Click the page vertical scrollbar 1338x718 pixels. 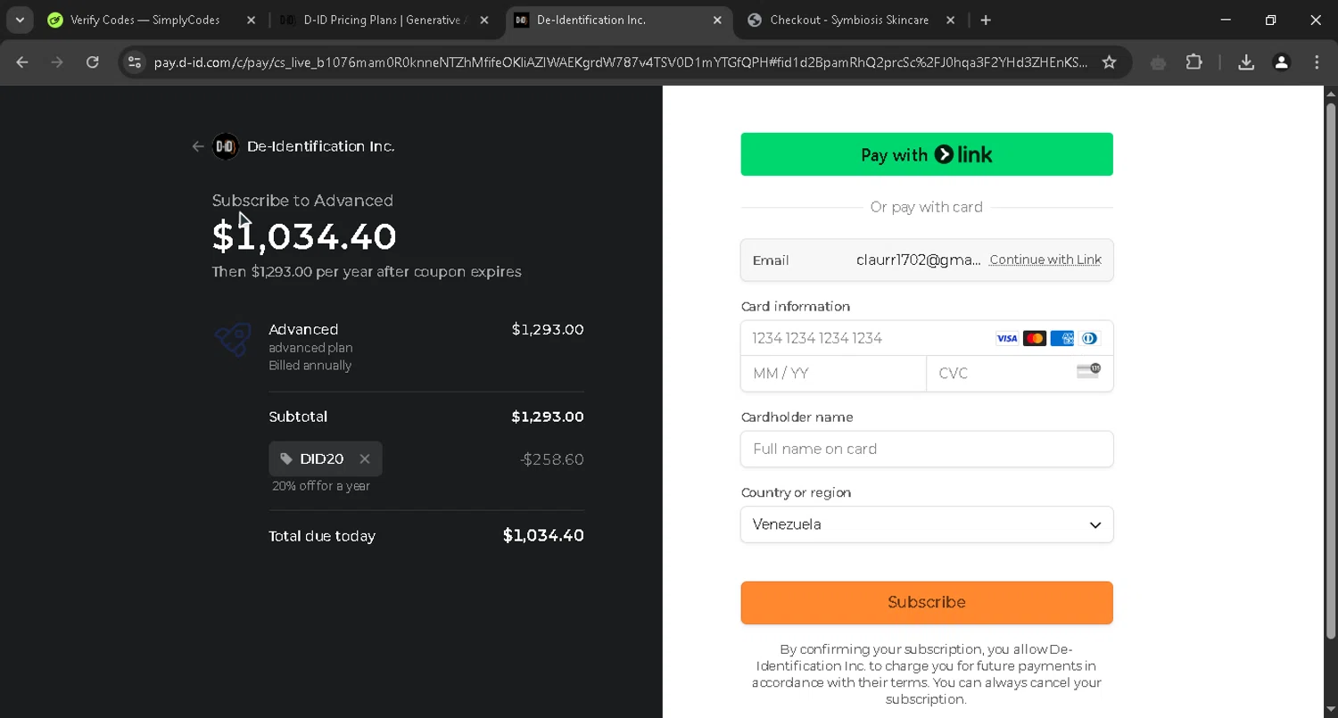1331,370
